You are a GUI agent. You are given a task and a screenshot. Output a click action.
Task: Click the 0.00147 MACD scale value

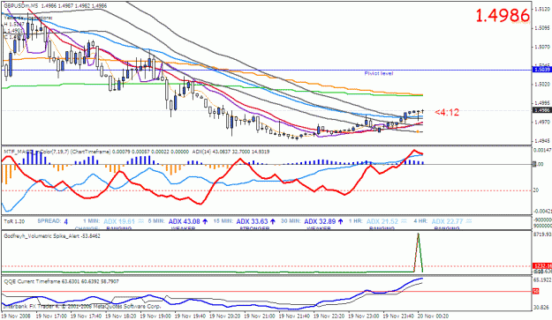click(542, 150)
